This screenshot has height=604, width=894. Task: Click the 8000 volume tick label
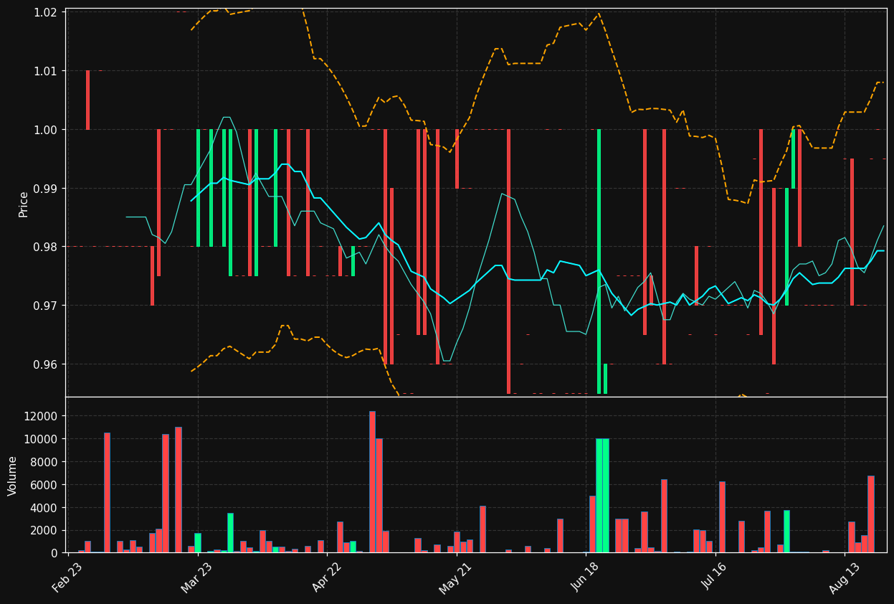pos(44,462)
